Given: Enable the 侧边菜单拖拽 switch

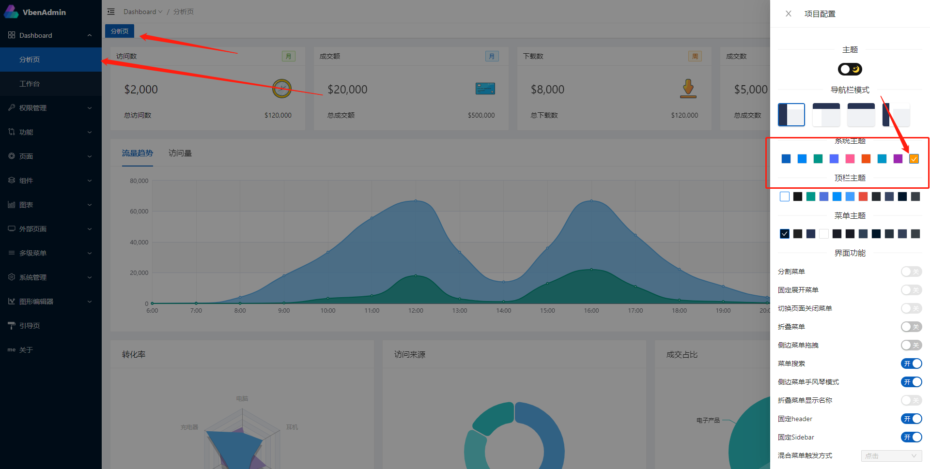Looking at the screenshot, I should coord(911,345).
